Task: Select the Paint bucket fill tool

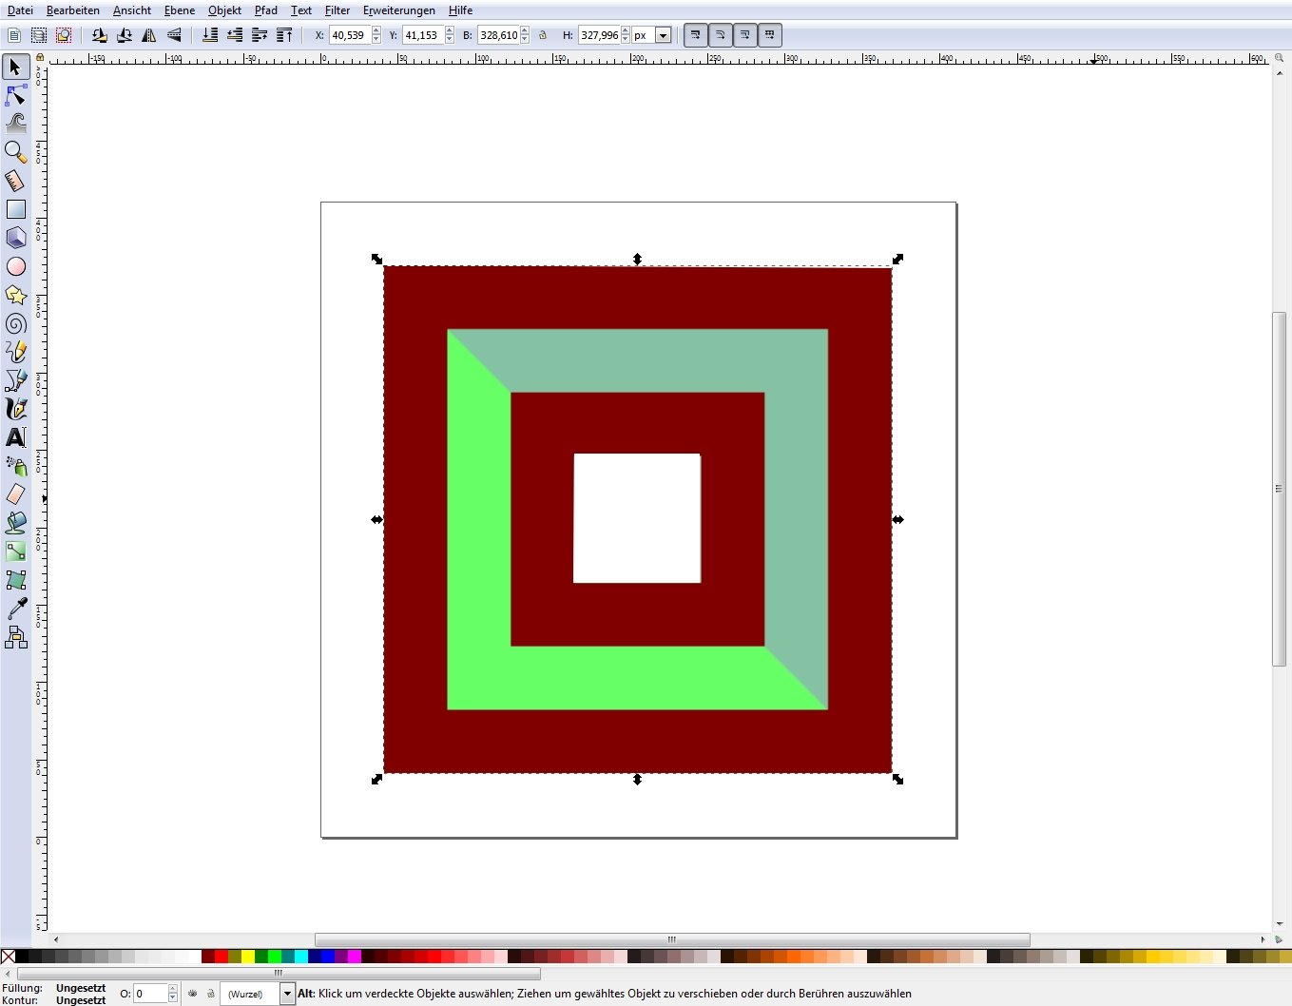Action: (x=15, y=523)
